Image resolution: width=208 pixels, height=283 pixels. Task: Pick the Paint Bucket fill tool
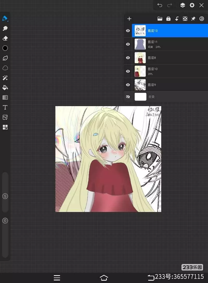click(5, 88)
